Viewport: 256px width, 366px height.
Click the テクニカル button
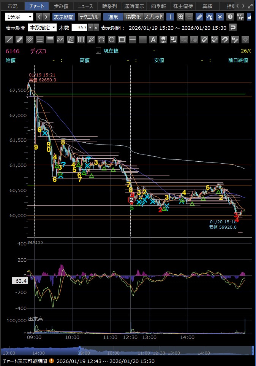(89, 17)
